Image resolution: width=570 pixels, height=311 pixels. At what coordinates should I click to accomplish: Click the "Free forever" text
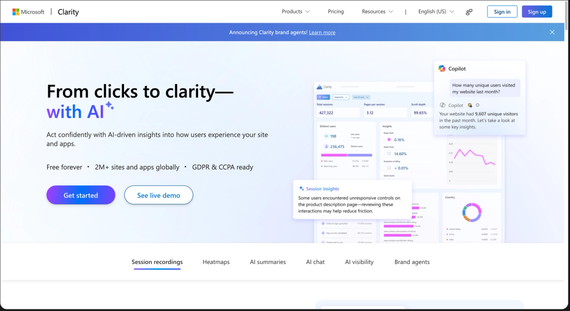(x=64, y=167)
